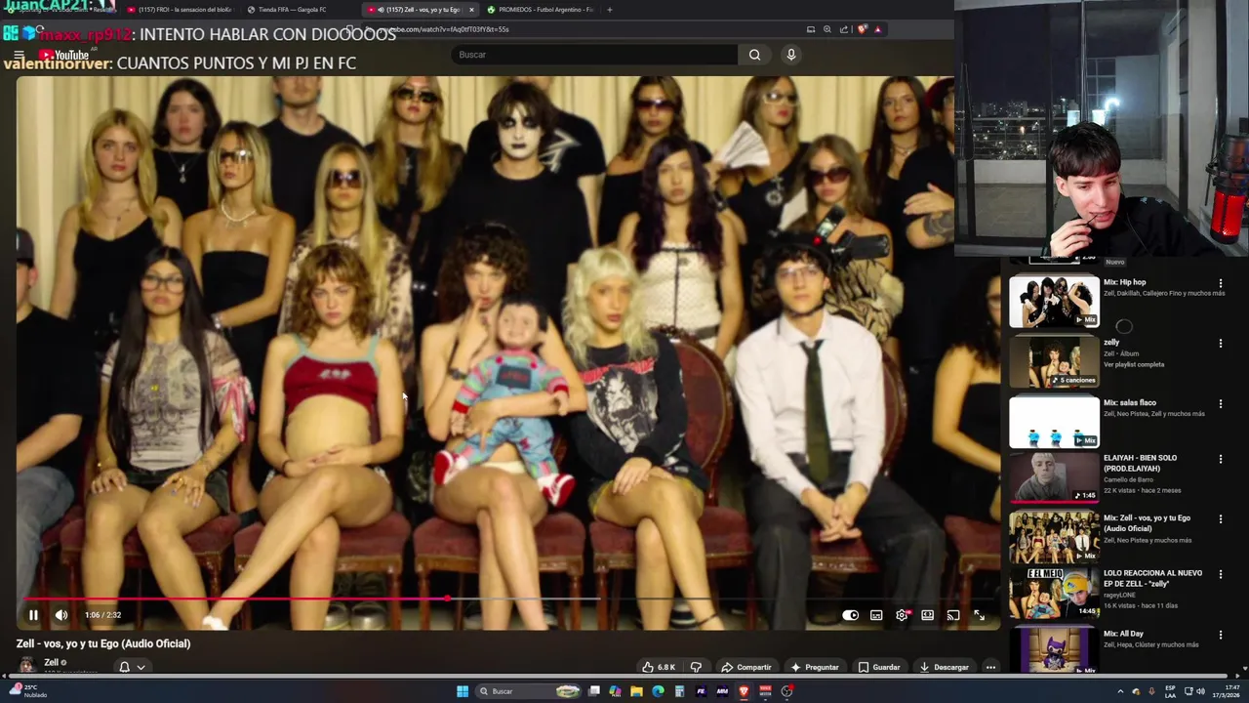This screenshot has width=1249, height=703.
Task: Open options for Mix: salas flaco
Action: 1220,403
